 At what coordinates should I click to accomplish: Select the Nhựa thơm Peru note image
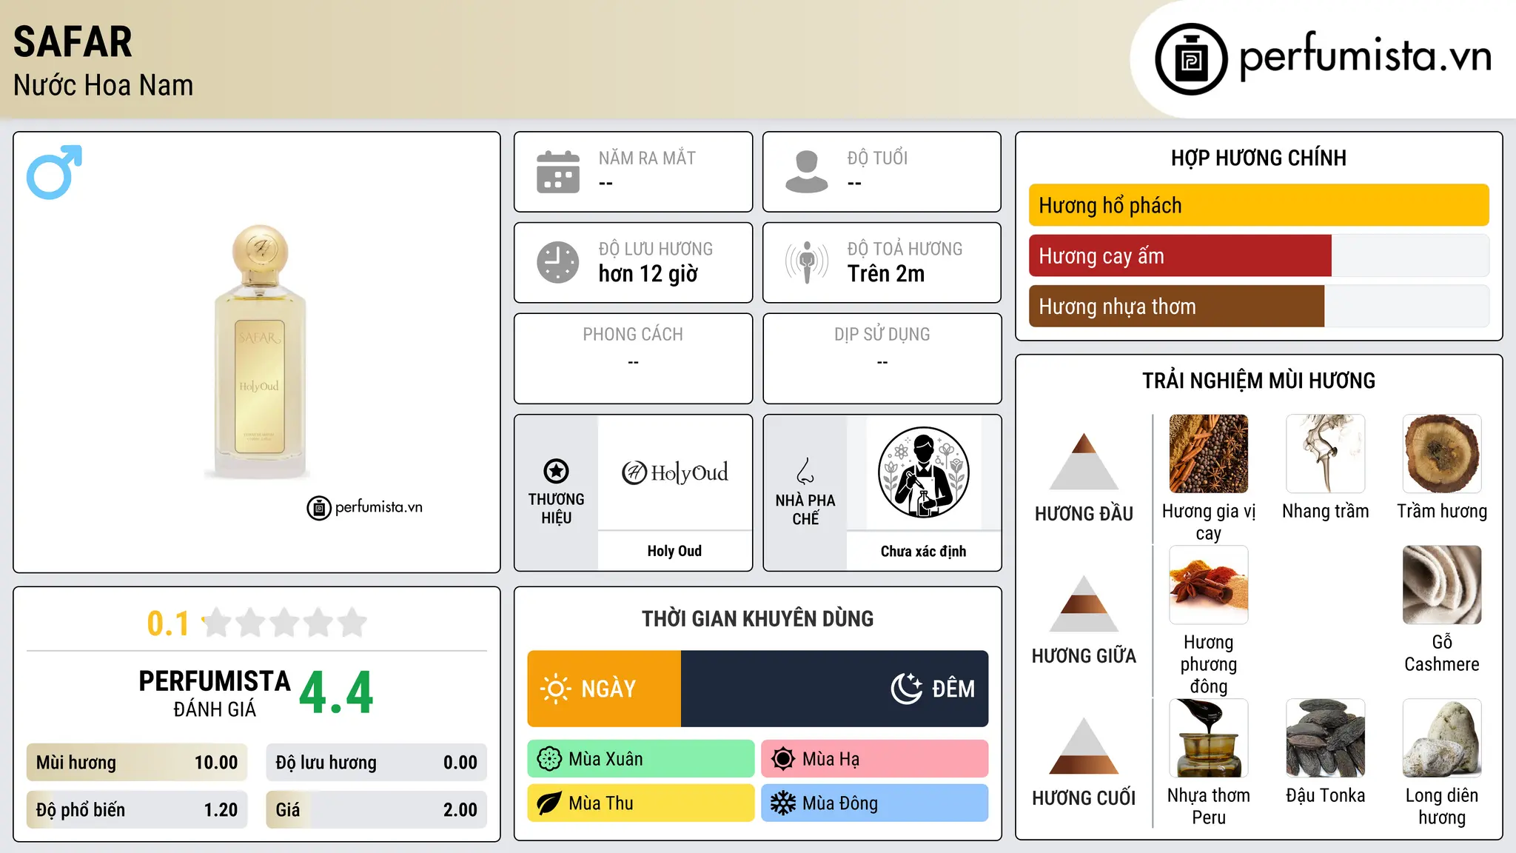coord(1209,738)
